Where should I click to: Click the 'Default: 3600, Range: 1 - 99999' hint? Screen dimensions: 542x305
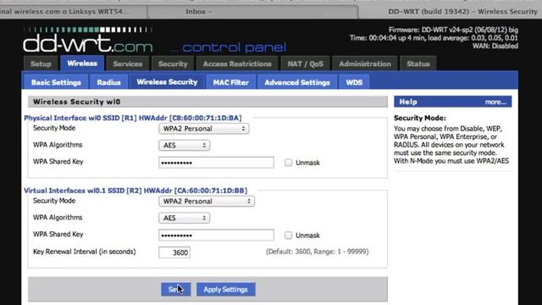[317, 252]
